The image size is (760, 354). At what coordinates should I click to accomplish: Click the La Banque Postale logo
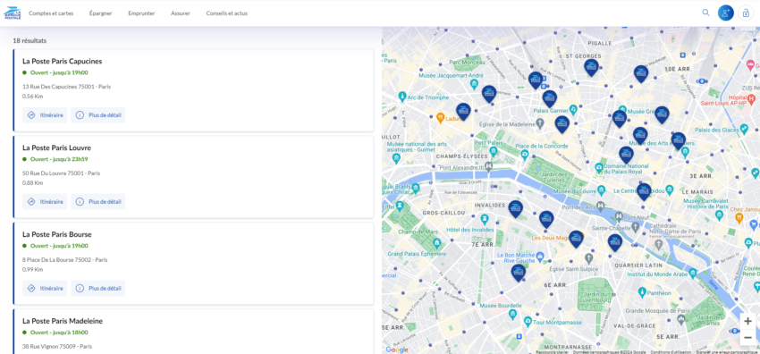[13, 13]
